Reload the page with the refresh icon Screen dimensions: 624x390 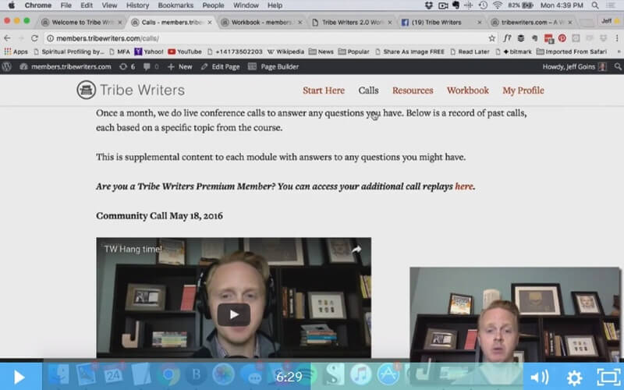[x=34, y=38]
